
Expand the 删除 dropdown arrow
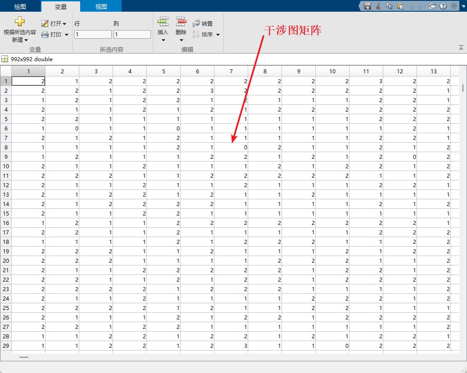tap(181, 40)
